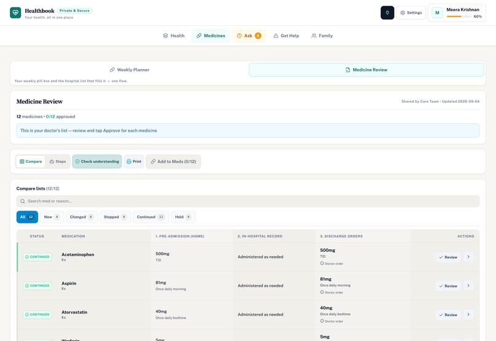This screenshot has width=496, height=341.
Task: Click Doctor order info icon for Aspirin
Action: pyautogui.click(x=322, y=292)
